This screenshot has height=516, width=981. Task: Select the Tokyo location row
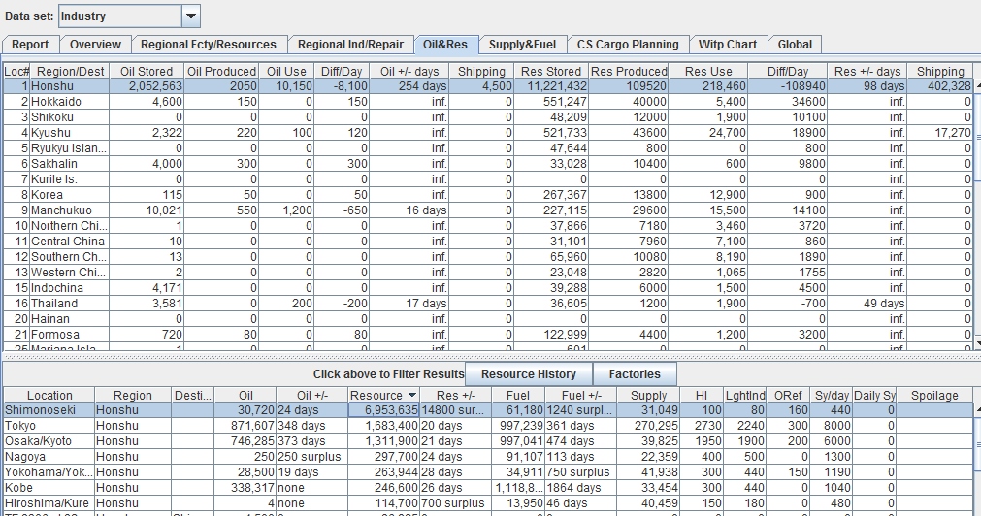488,425
